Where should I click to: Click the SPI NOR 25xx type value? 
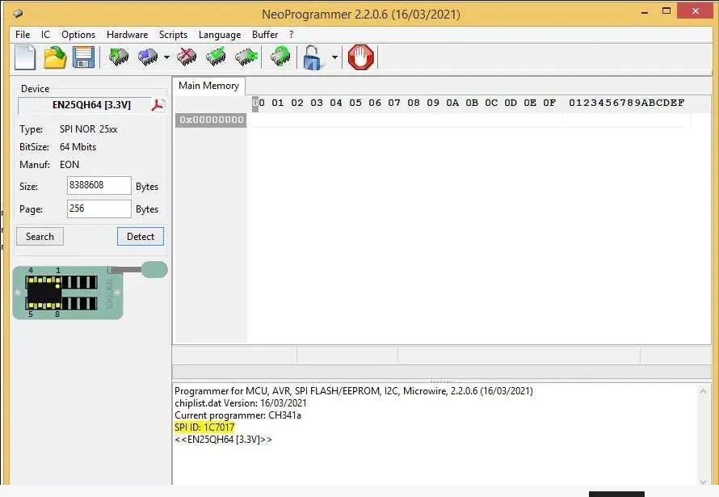pos(89,129)
